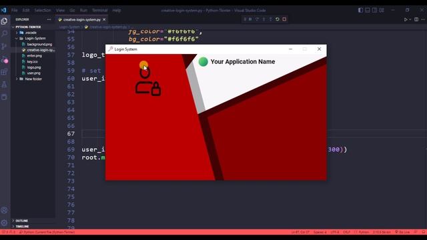Click line number 67 in gutter

pos(71,133)
